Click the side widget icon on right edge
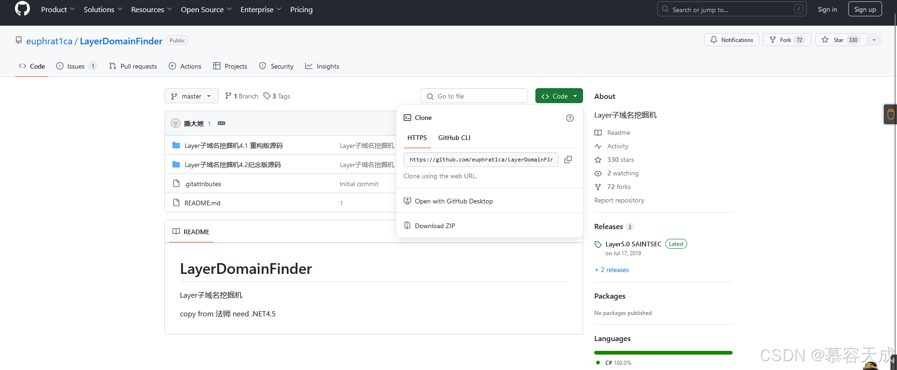This screenshot has width=897, height=370. coord(890,114)
